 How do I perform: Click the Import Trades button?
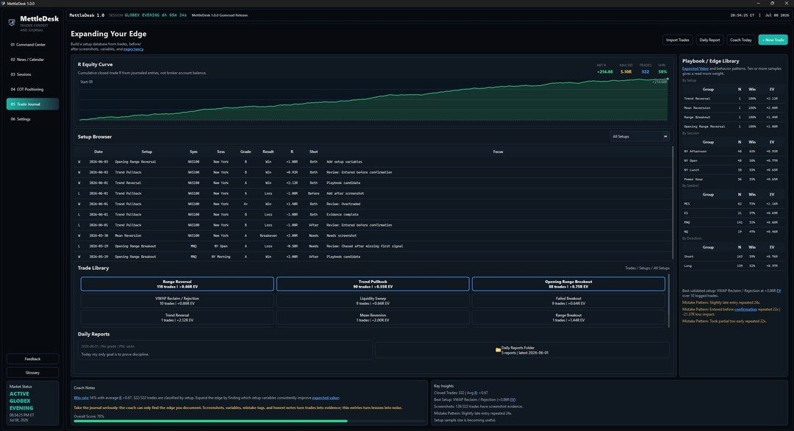[678, 40]
